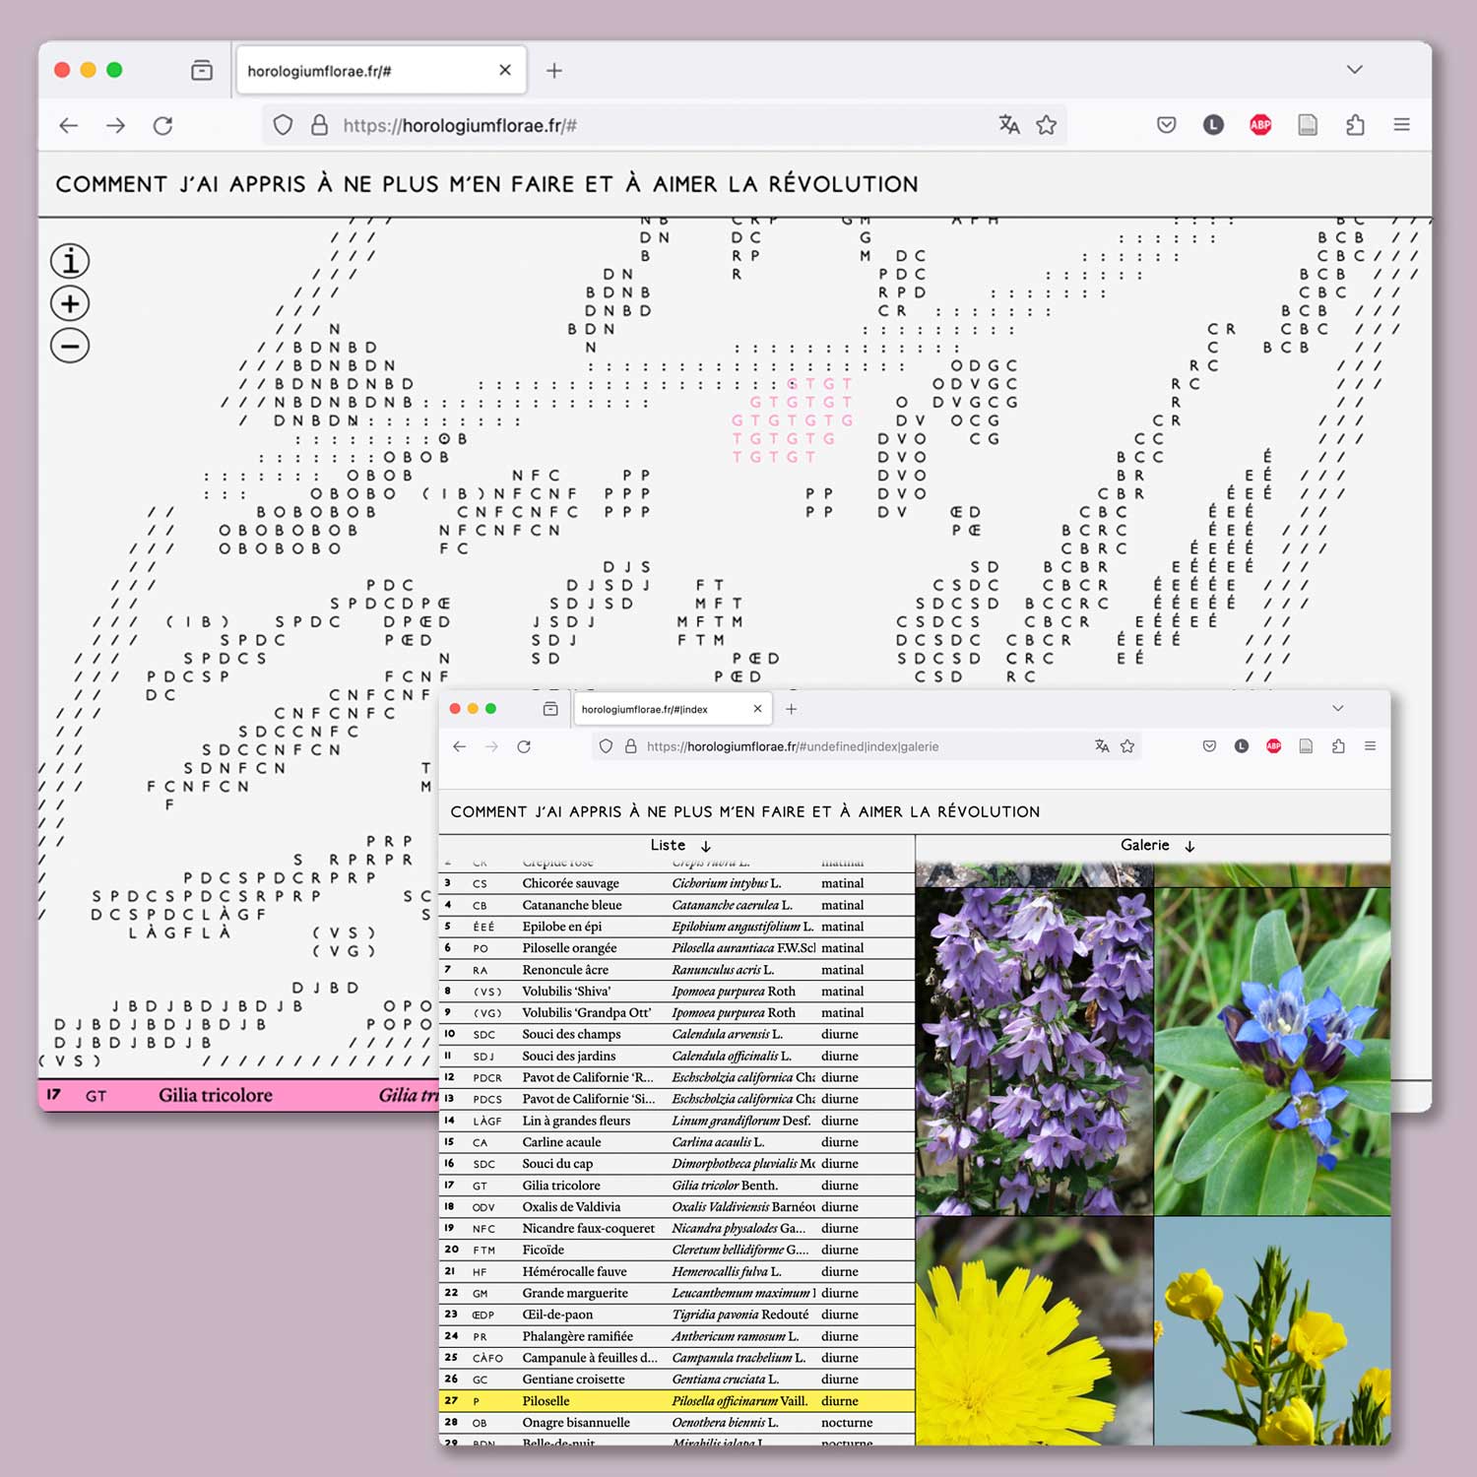1477x1477 pixels.
Task: Click the padlock site info icon in large window
Action: 319,125
